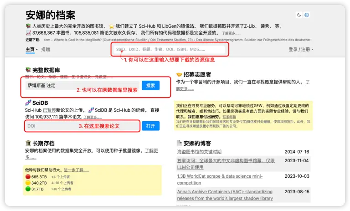Click the handshake icon beside 招募志愿者
This screenshot has height=211, width=350.
179,74
